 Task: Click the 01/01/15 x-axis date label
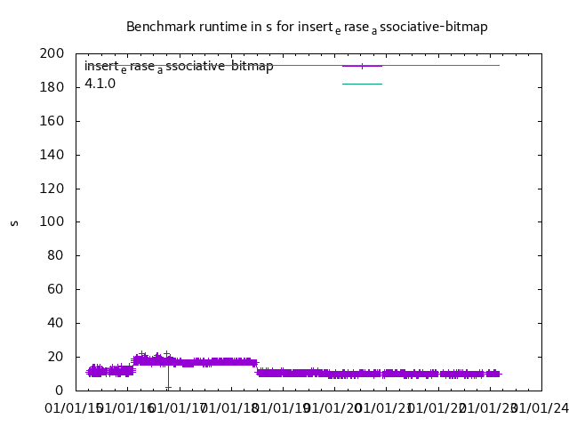click(76, 407)
